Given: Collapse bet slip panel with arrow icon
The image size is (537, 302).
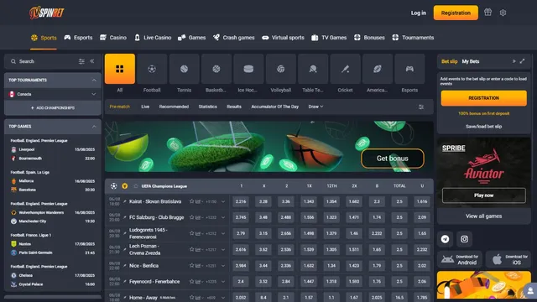Looking at the screenshot, I should [514, 61].
